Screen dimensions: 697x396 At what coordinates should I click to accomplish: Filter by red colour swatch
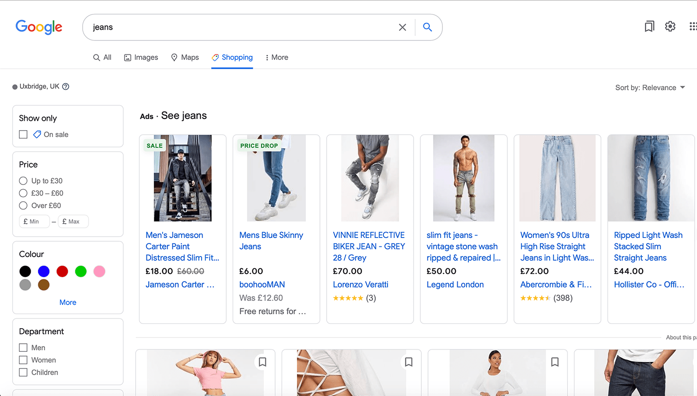click(62, 271)
